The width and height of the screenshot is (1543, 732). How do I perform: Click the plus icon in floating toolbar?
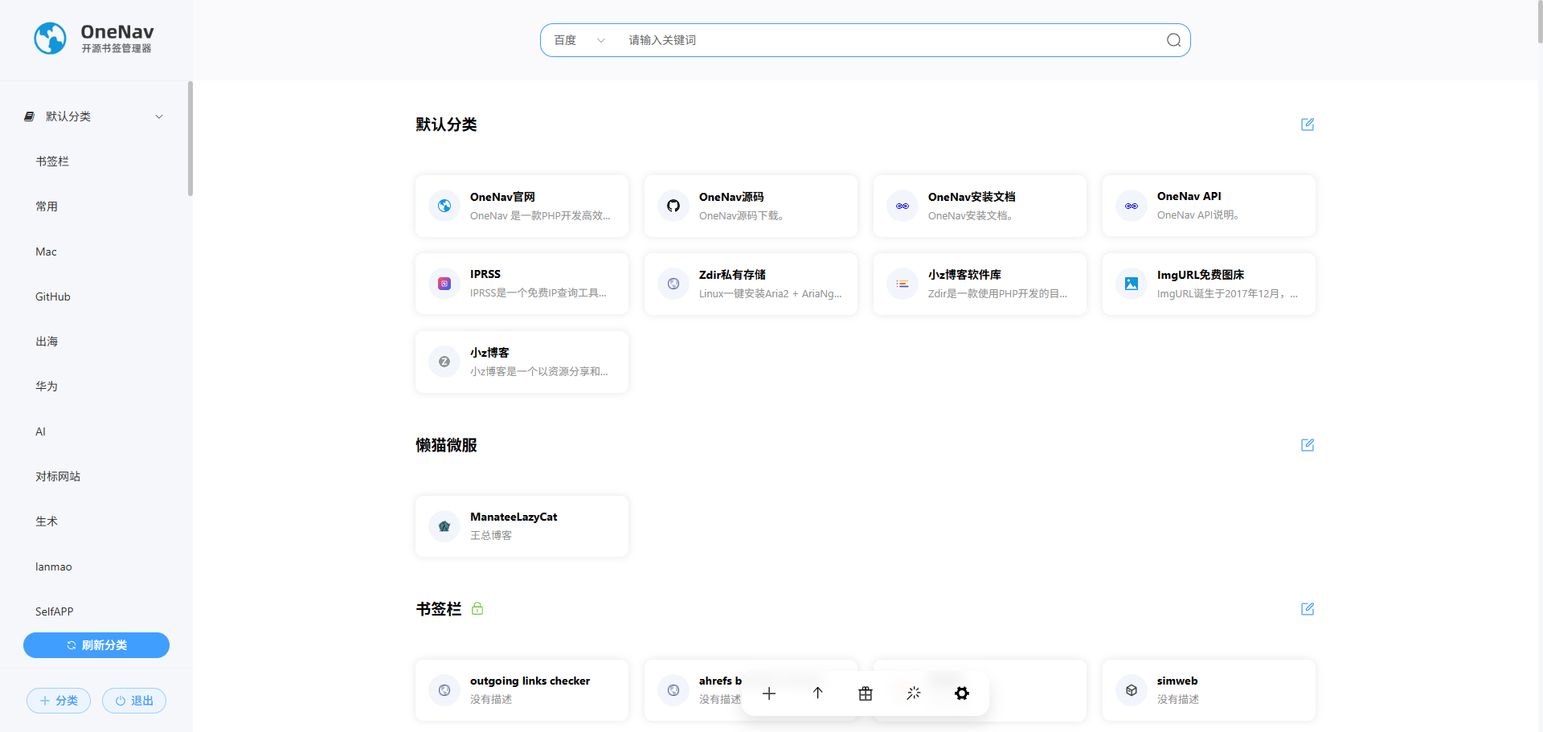coord(769,693)
